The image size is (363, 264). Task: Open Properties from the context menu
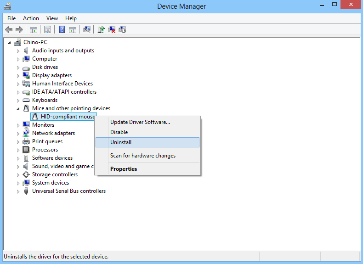pyautogui.click(x=147, y=169)
